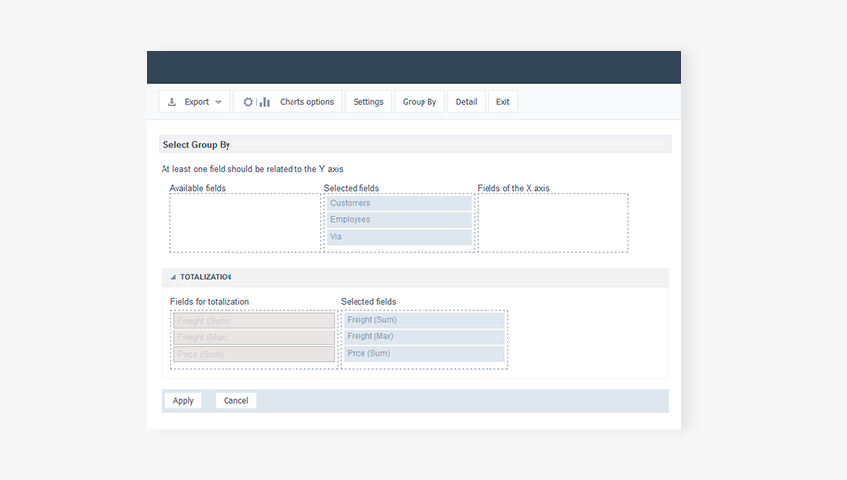Select Freight (Max) in totalization Selected fields
This screenshot has height=480, width=847.
[x=423, y=336]
